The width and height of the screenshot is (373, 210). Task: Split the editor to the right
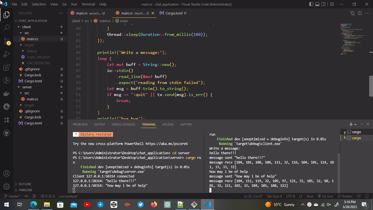pyautogui.click(x=360, y=13)
